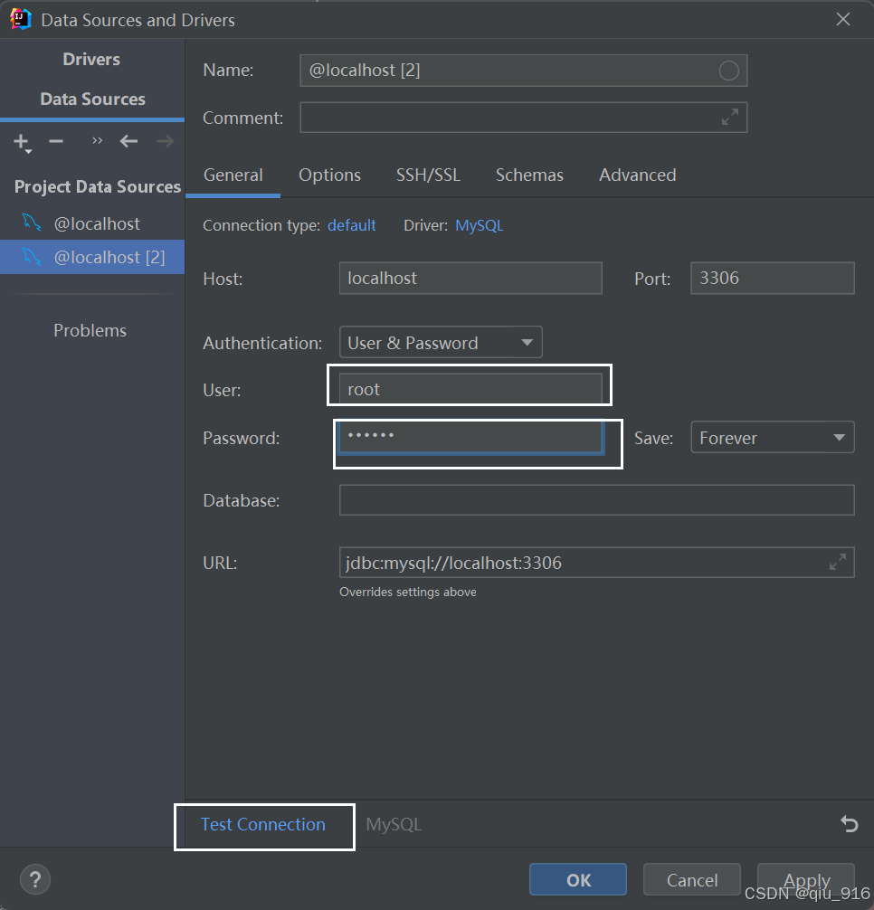The width and height of the screenshot is (874, 910).
Task: Change password save duration via Forever dropdown
Action: click(771, 437)
